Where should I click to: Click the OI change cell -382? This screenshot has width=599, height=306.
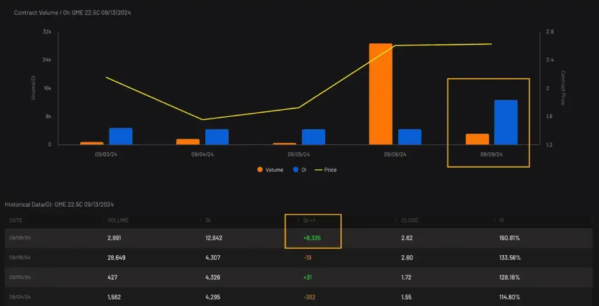coord(309,297)
